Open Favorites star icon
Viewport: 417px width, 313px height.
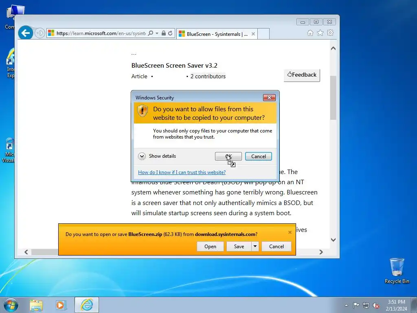pyautogui.click(x=320, y=33)
